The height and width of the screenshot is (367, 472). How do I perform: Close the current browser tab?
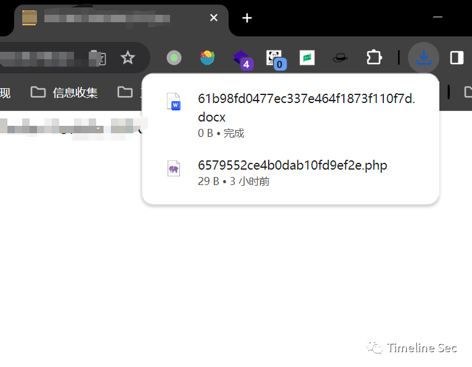tap(214, 18)
